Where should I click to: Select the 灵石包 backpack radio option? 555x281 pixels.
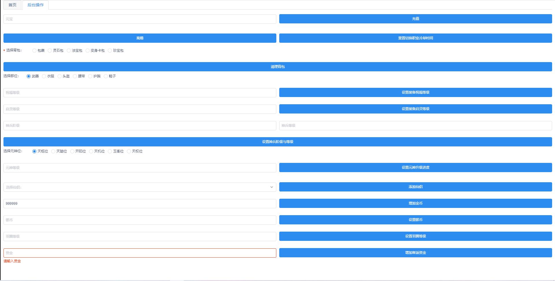(50, 51)
